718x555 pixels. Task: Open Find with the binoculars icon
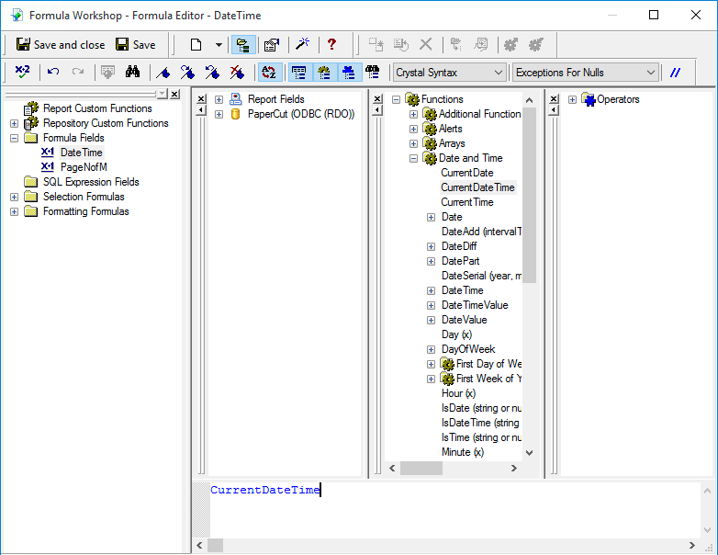(132, 72)
